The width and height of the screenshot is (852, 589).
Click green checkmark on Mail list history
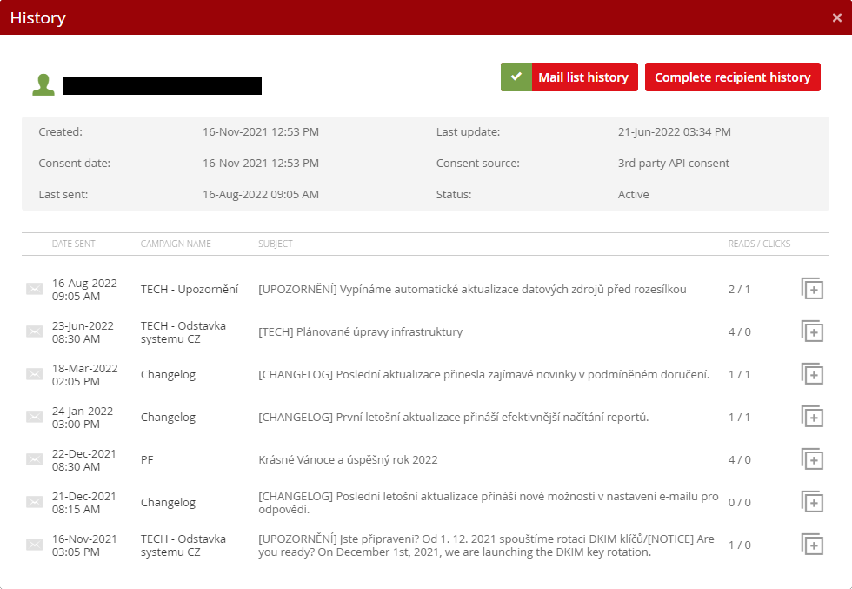tap(516, 77)
